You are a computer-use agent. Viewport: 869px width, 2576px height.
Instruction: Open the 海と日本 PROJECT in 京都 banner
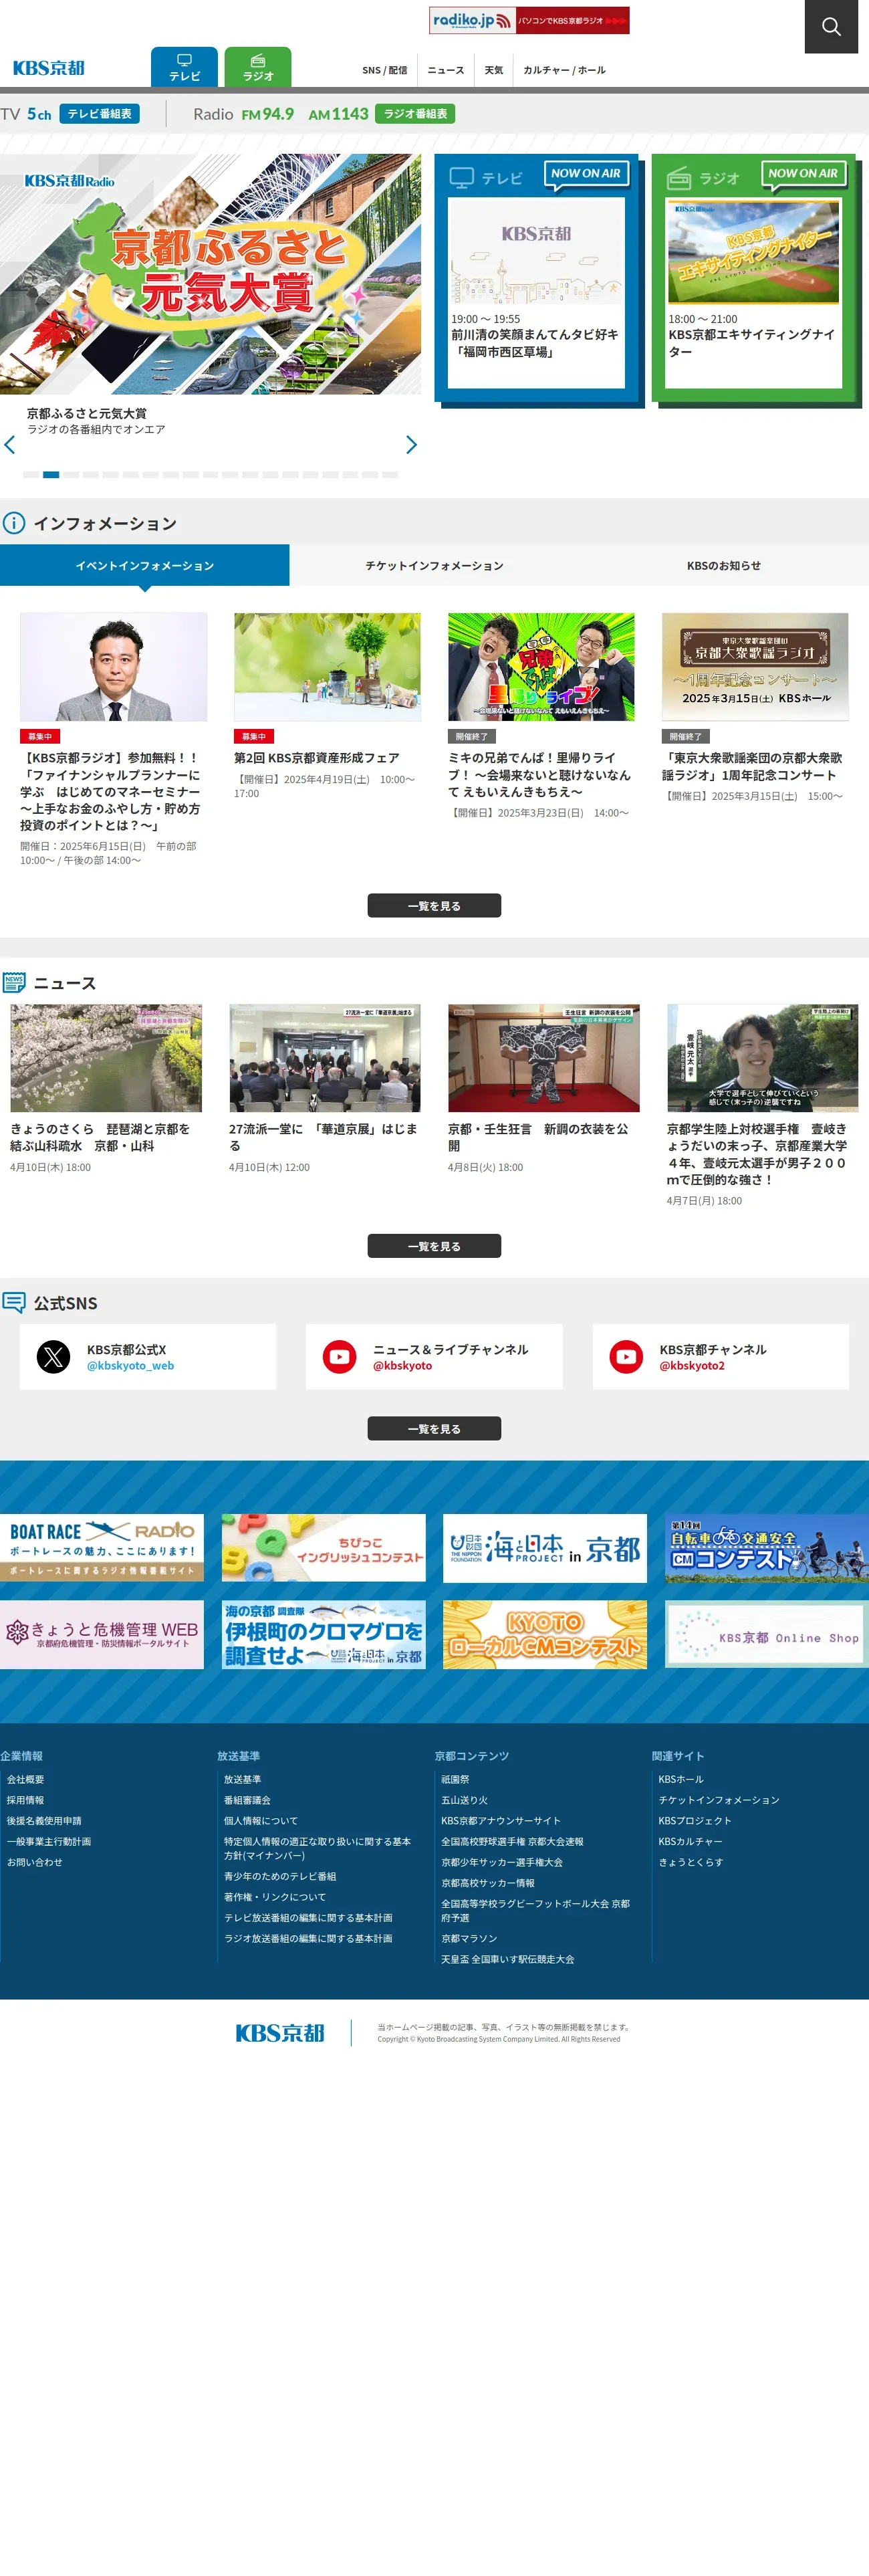[x=545, y=1548]
